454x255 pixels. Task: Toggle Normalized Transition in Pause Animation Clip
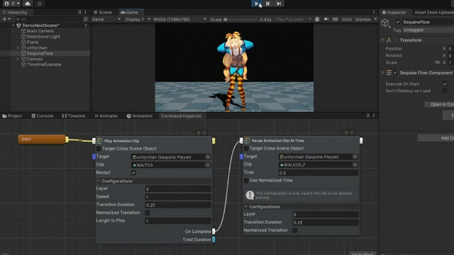[x=295, y=230]
